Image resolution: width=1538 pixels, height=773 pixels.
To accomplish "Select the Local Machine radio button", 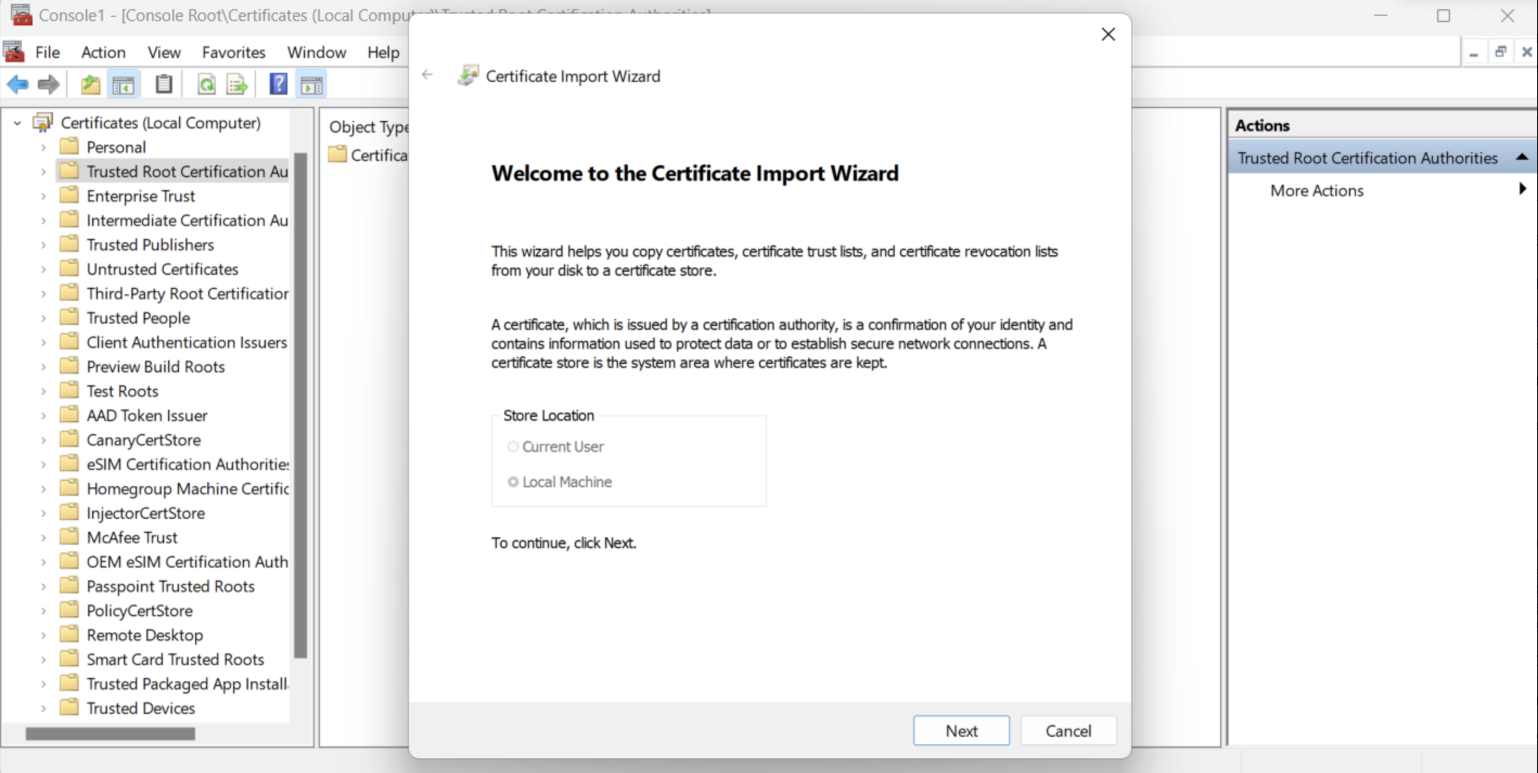I will 513,482.
